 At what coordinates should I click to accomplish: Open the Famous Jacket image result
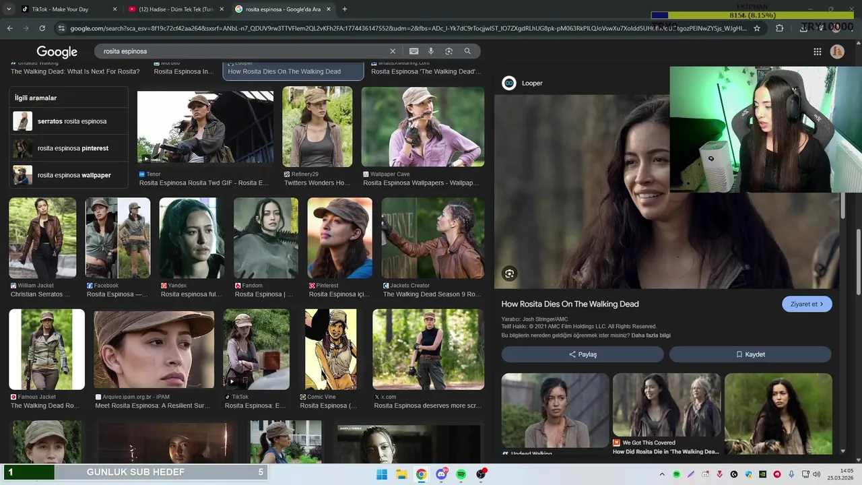click(46, 349)
